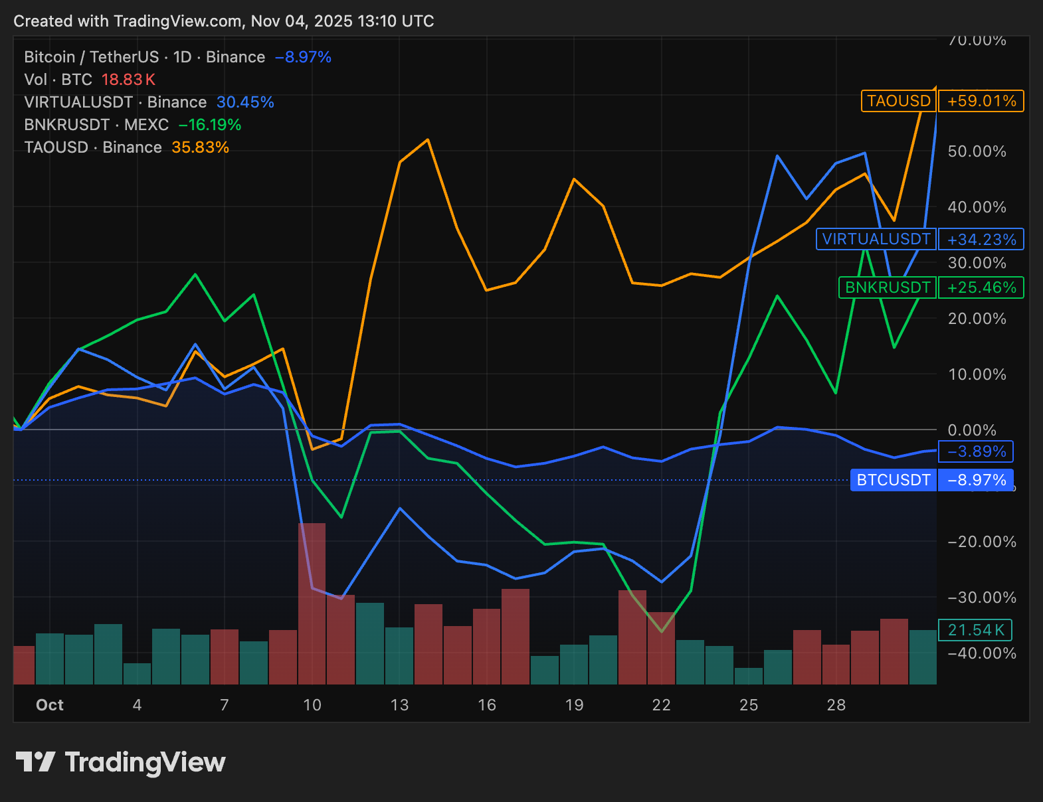Click the "28" date on the time axis
1043x802 pixels.
click(836, 705)
